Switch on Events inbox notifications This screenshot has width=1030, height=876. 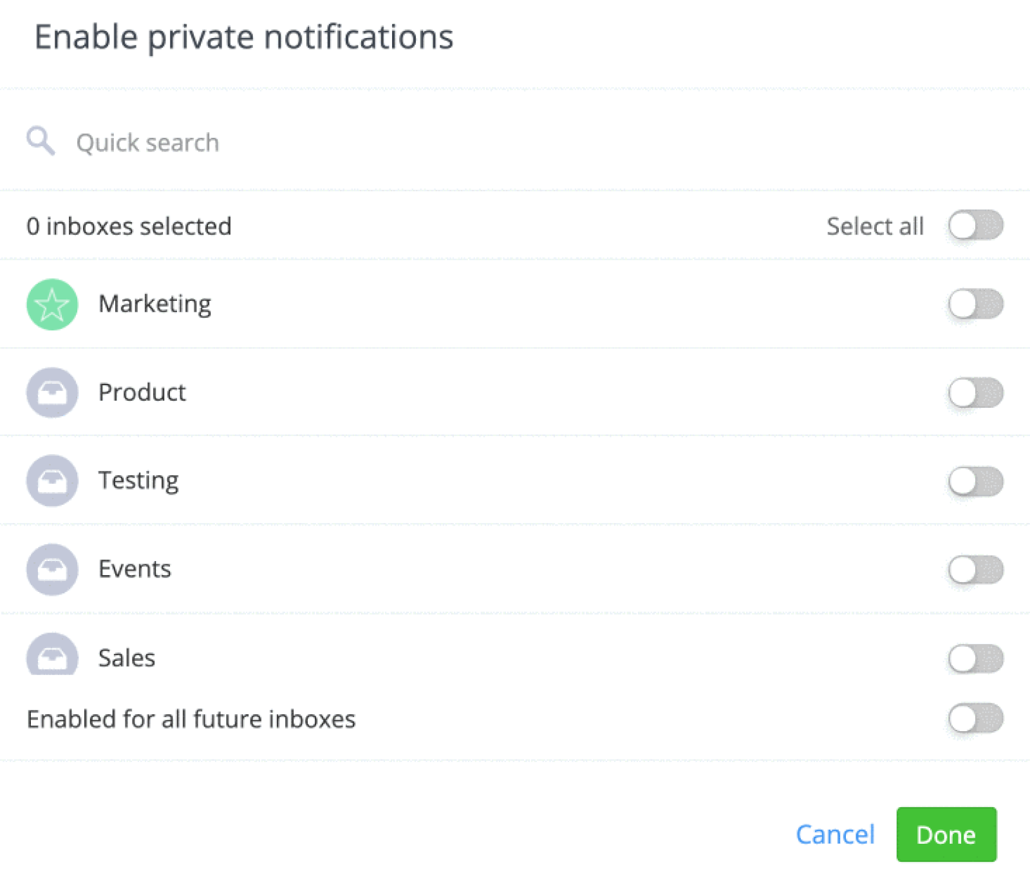point(975,569)
